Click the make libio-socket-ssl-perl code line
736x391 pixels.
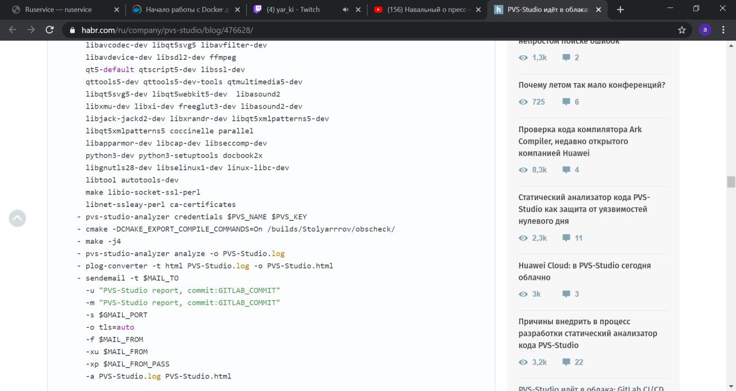(143, 192)
